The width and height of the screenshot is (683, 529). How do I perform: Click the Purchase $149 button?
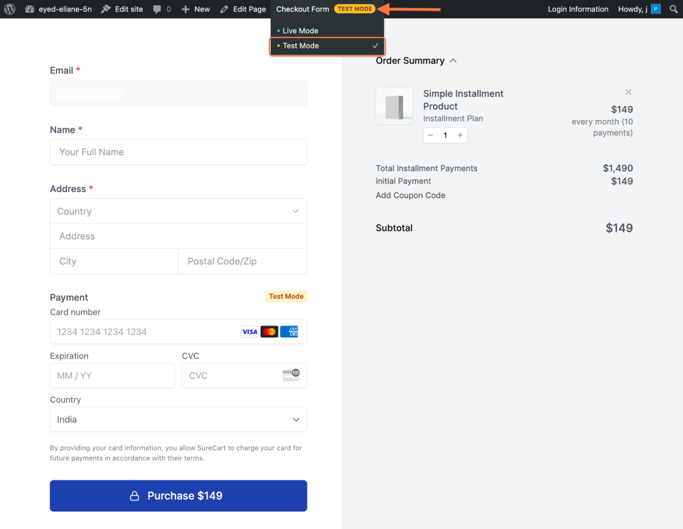178,496
